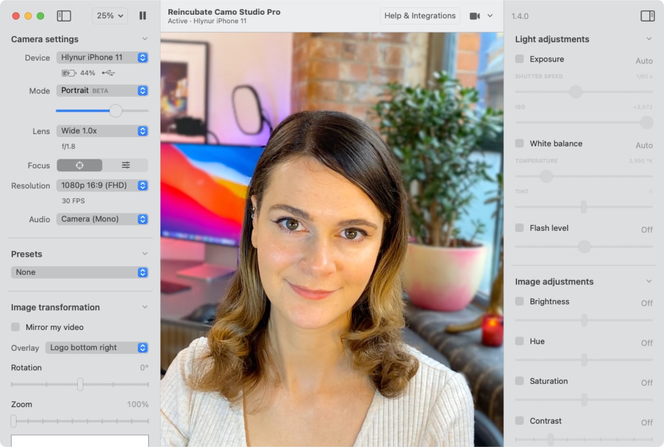Select the auto focus target icon
The width and height of the screenshot is (664, 447).
pos(79,165)
